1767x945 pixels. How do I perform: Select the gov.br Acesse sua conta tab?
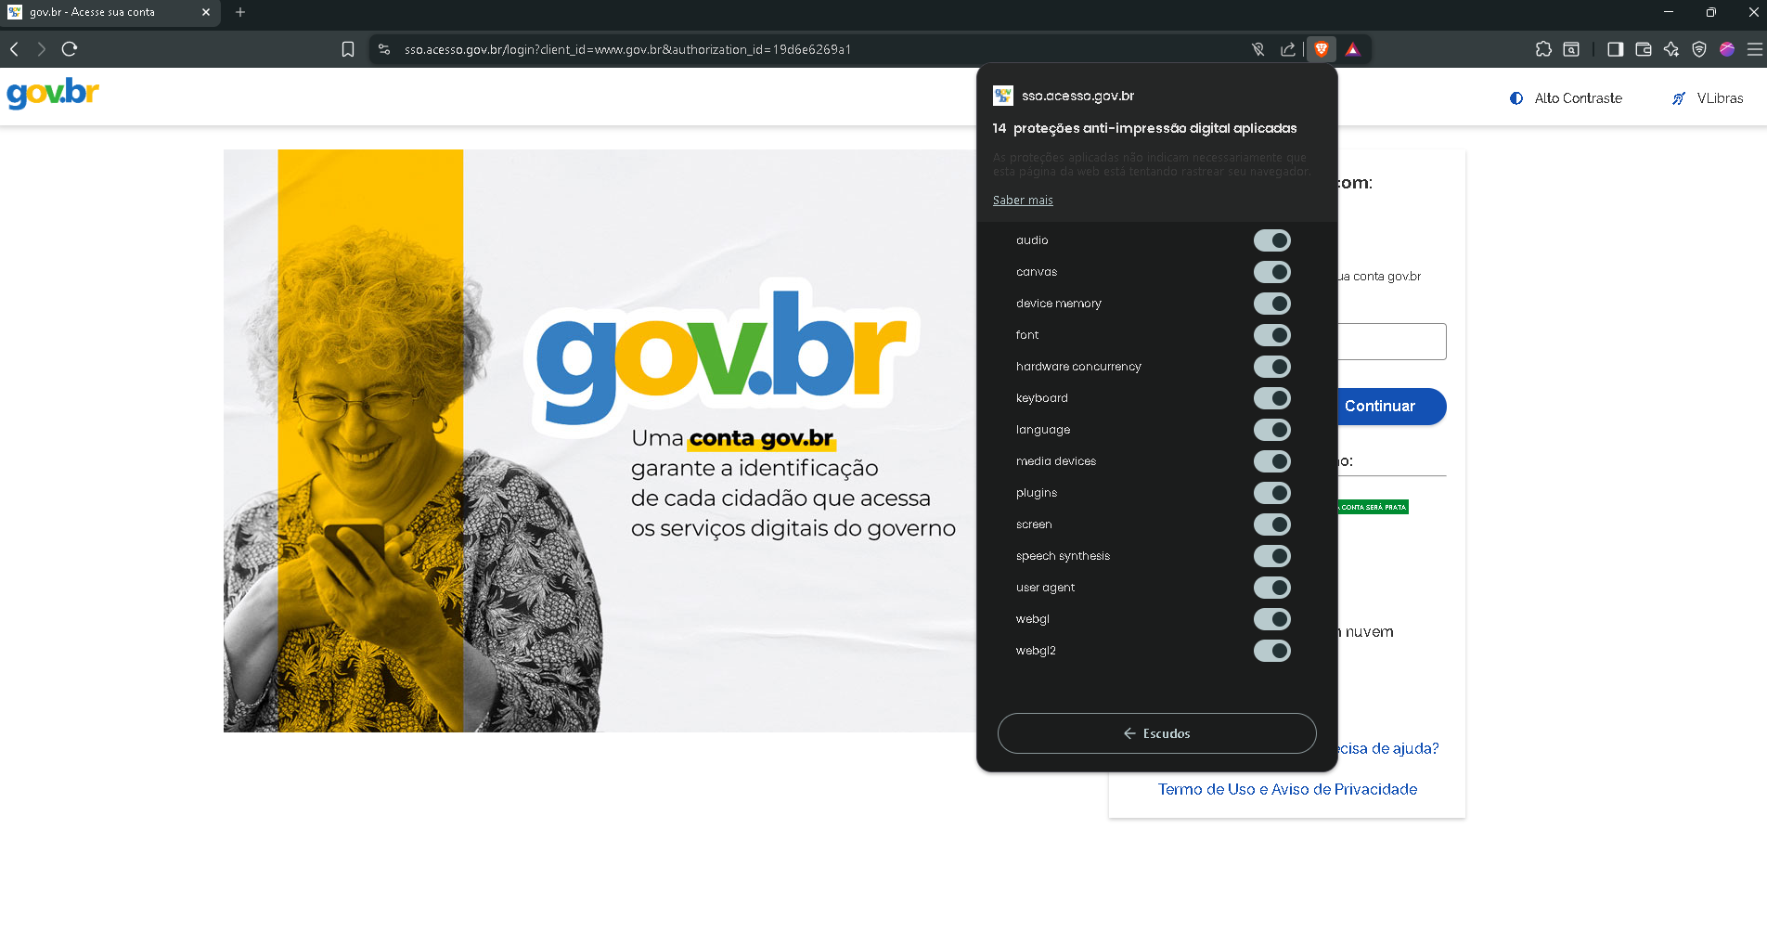coord(102,12)
